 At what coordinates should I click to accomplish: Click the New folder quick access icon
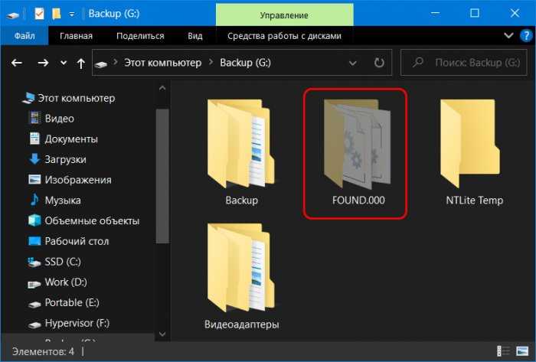[x=57, y=14]
